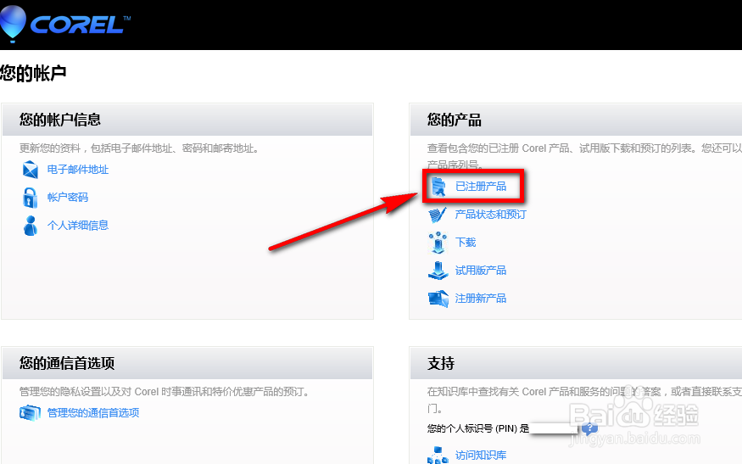The height and width of the screenshot is (464, 742).
Task: Open the 个人详细信息 link
Action: tap(78, 226)
